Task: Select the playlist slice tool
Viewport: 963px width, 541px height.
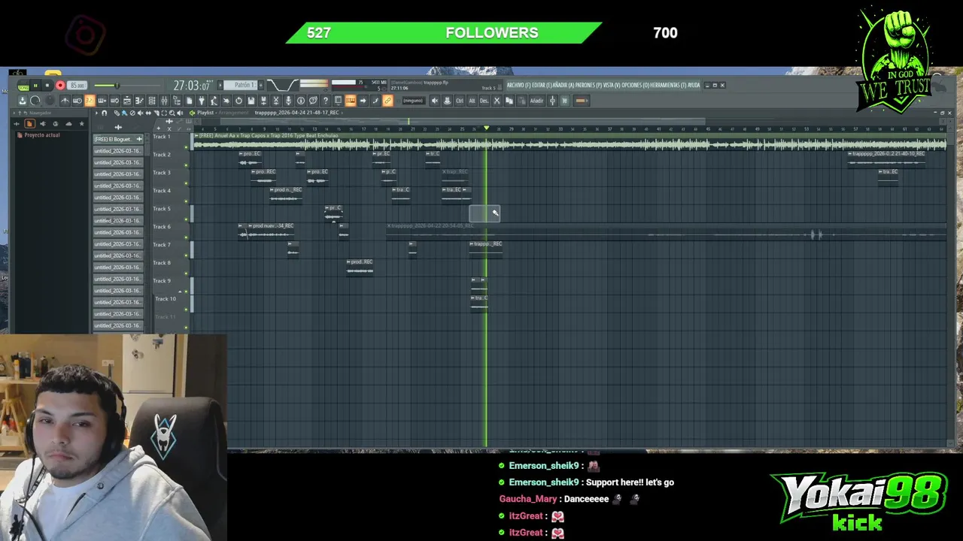Action: tap(156, 113)
